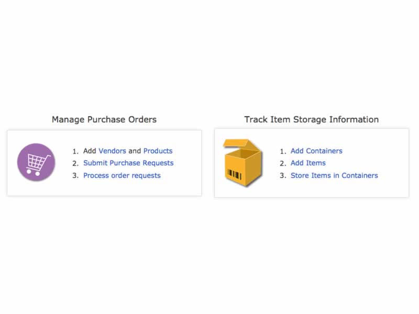Click the word "and" between Vendors and Products

point(135,151)
